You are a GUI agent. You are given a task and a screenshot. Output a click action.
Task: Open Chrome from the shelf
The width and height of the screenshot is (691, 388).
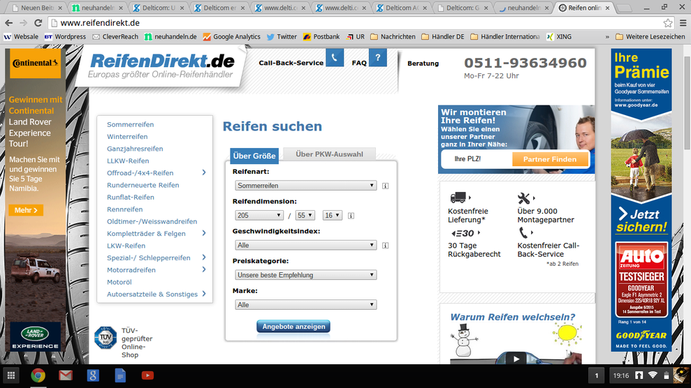point(38,375)
